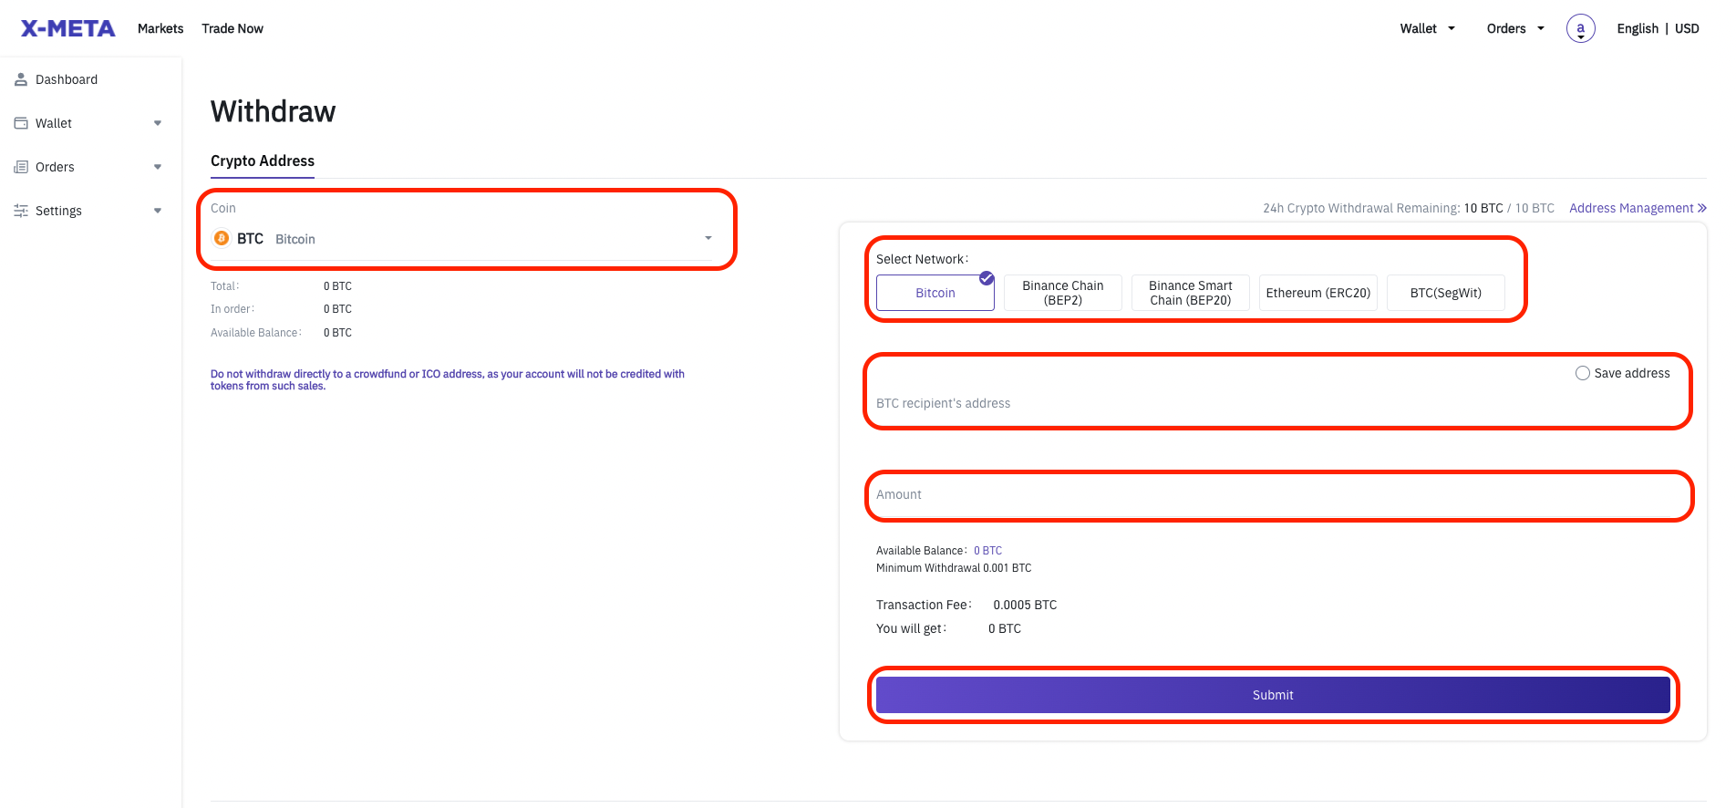Viewport: 1736px width, 808px height.
Task: Change currency via USD
Action: coord(1687,28)
